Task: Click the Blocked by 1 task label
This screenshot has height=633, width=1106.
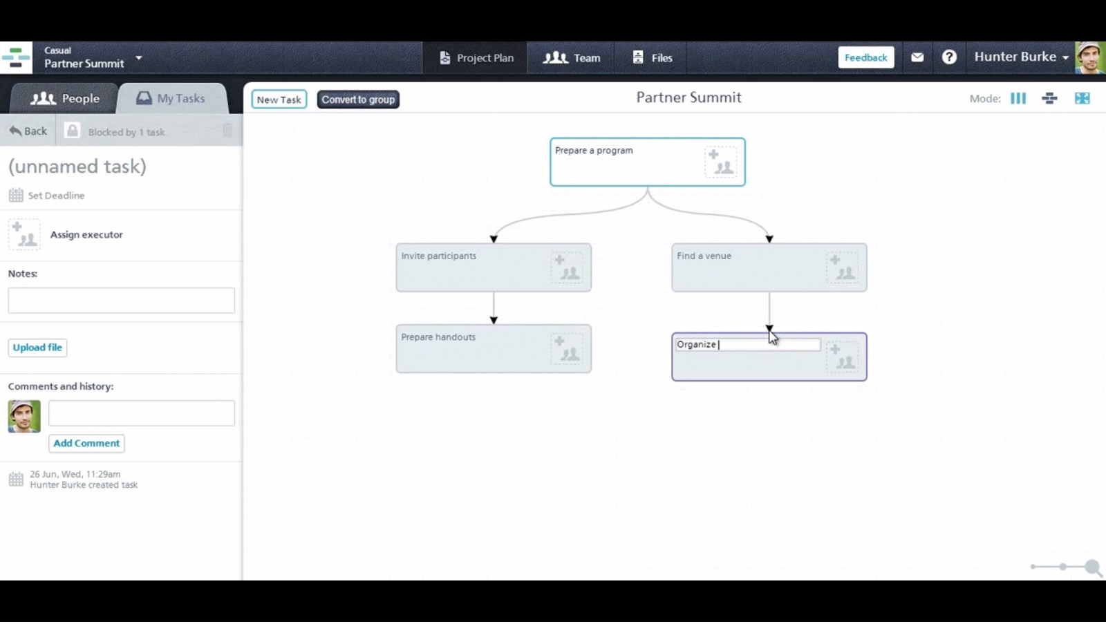Action: 126,132
